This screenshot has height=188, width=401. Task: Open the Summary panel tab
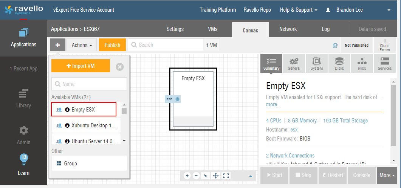coord(271,63)
